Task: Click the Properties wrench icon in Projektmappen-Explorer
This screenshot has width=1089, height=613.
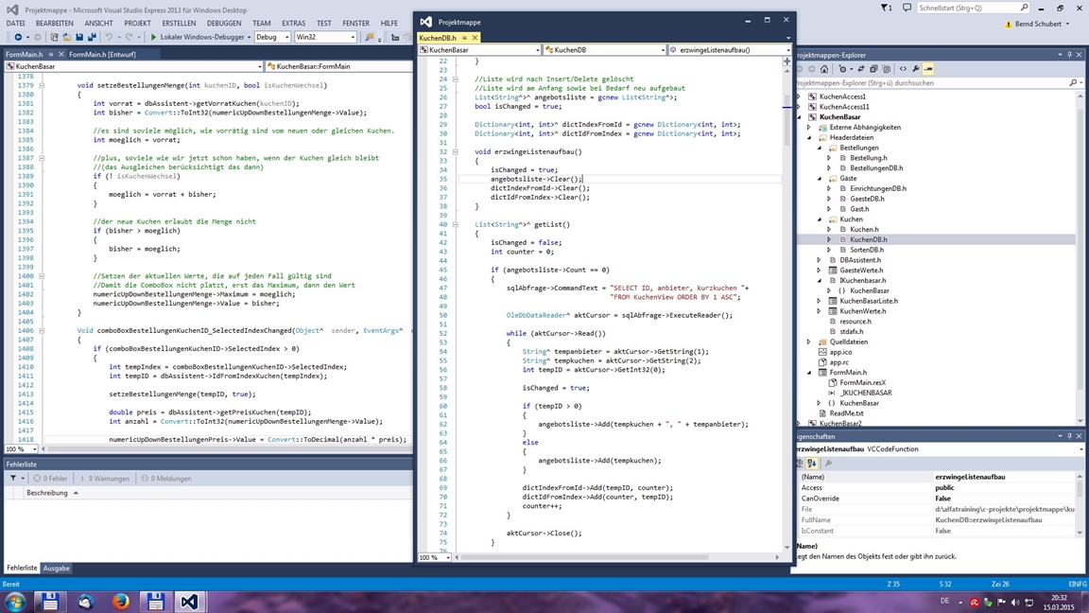Action: pyautogui.click(x=916, y=69)
